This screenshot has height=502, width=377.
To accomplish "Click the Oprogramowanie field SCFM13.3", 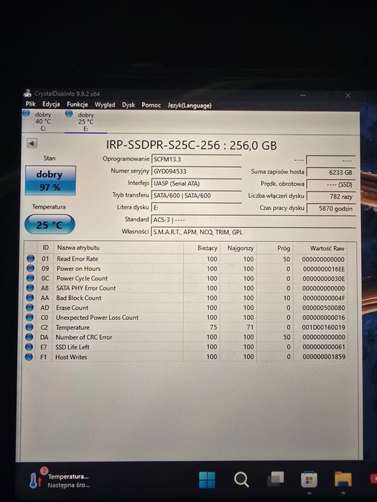I will (196, 159).
